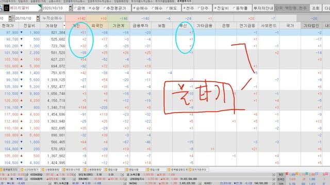Click the -208 value in 외국인 column
The image size is (330, 185).
103,107
